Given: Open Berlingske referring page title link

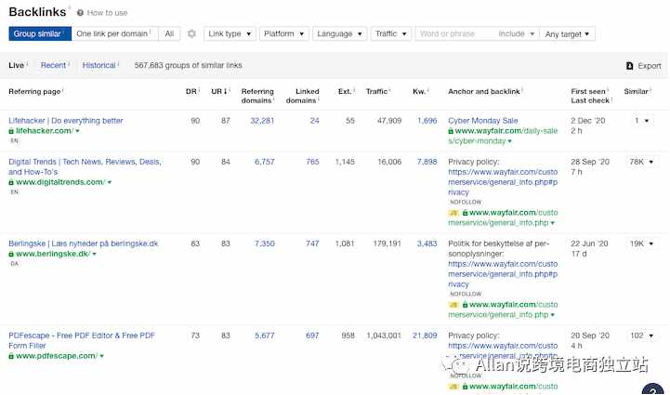Looking at the screenshot, I should [84, 244].
